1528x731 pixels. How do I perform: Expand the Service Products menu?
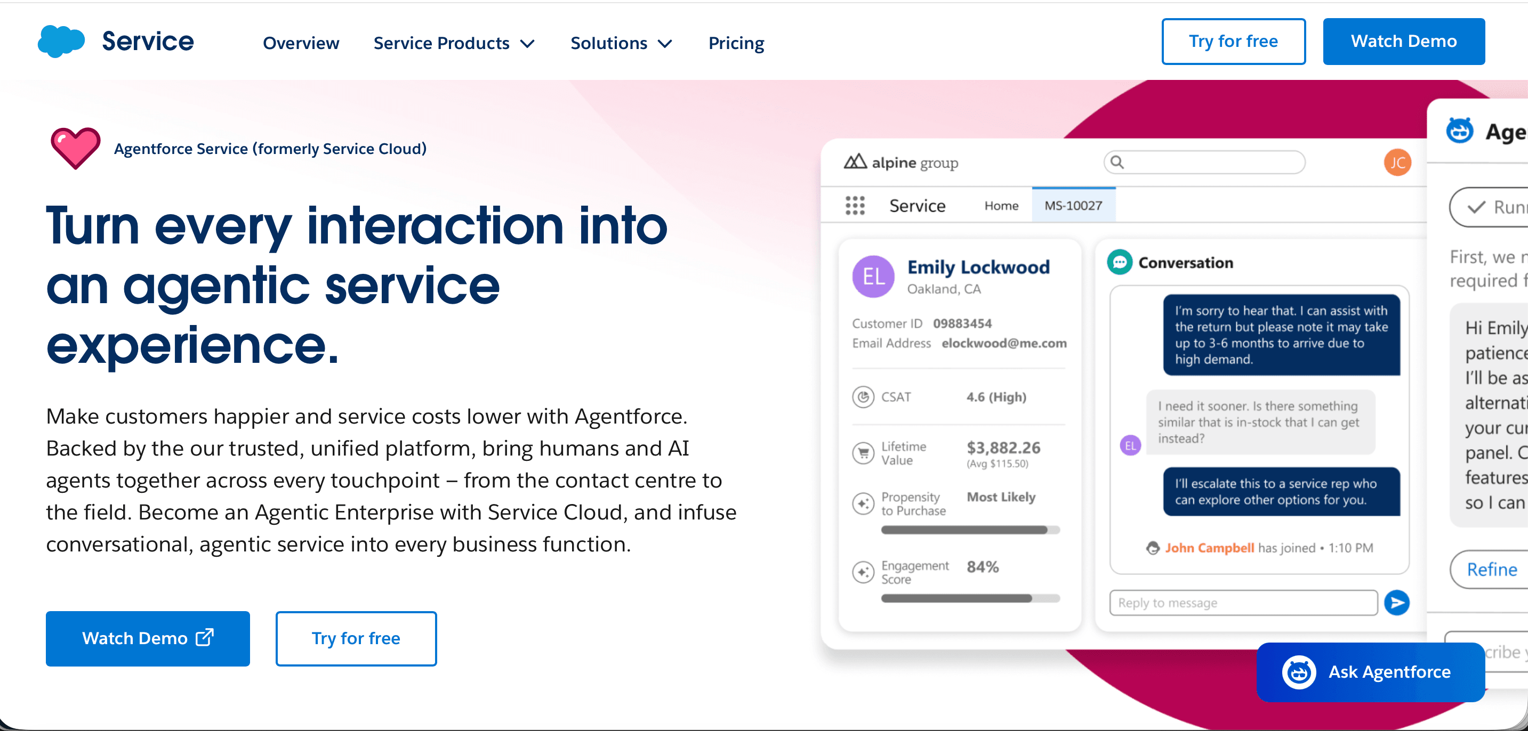click(x=454, y=43)
